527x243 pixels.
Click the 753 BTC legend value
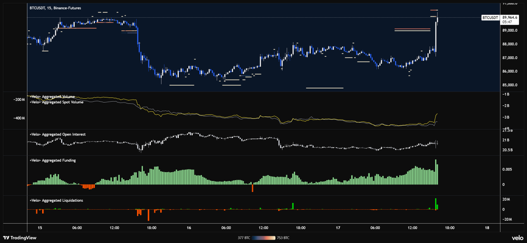[283, 238]
